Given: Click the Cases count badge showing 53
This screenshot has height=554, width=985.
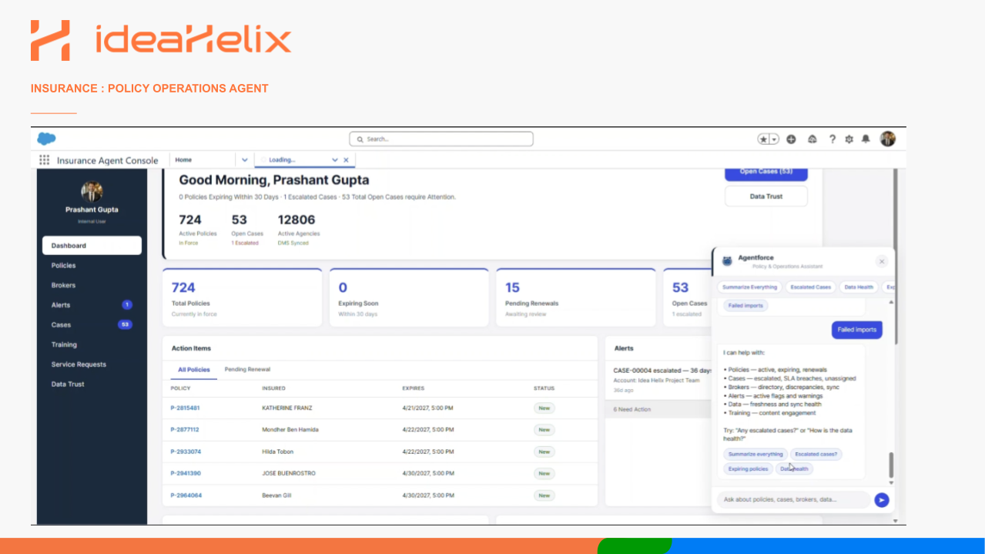Looking at the screenshot, I should coord(125,324).
